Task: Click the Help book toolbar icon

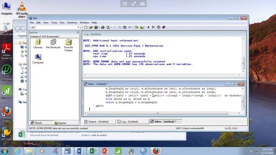Action: (x=164, y=27)
